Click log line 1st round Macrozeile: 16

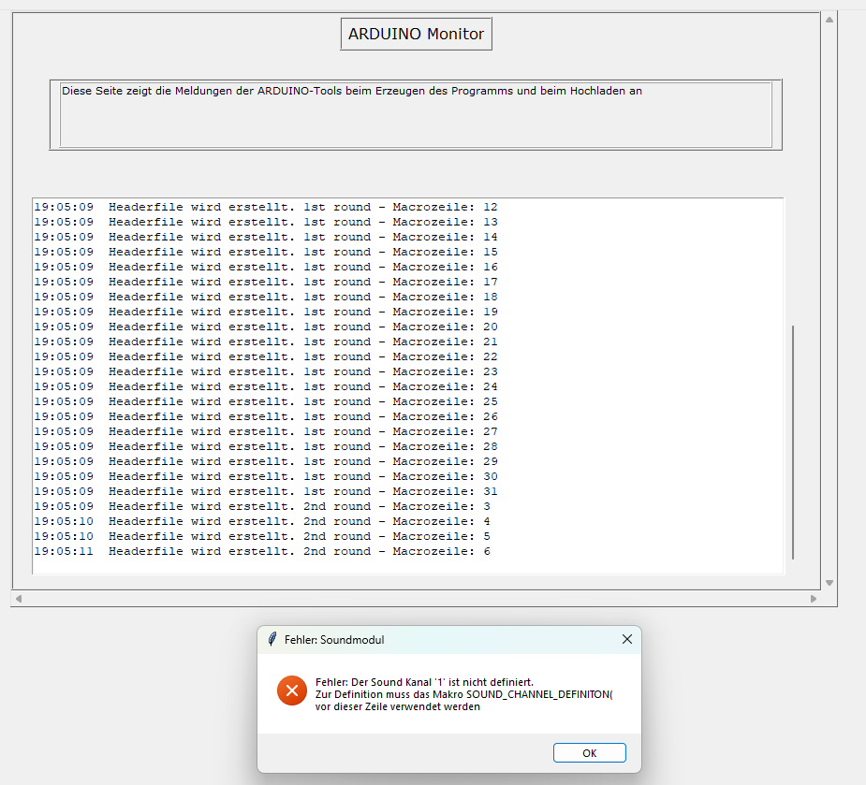(x=266, y=267)
